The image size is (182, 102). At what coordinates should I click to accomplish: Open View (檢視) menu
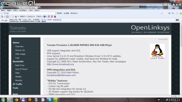(15, 10)
